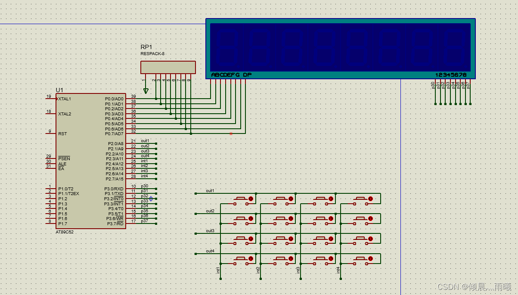The width and height of the screenshot is (518, 295).
Task: Click the int3 column label under the keypad
Action: point(298,270)
